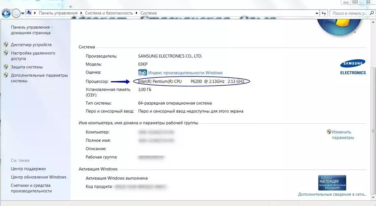Click "64-разрядная операционная система" text

175,103
